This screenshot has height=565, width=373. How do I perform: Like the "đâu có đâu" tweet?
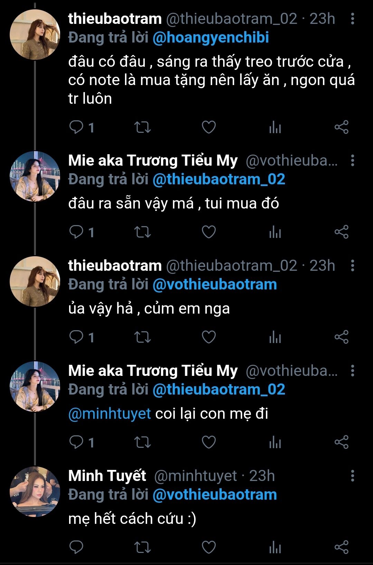pyautogui.click(x=209, y=127)
